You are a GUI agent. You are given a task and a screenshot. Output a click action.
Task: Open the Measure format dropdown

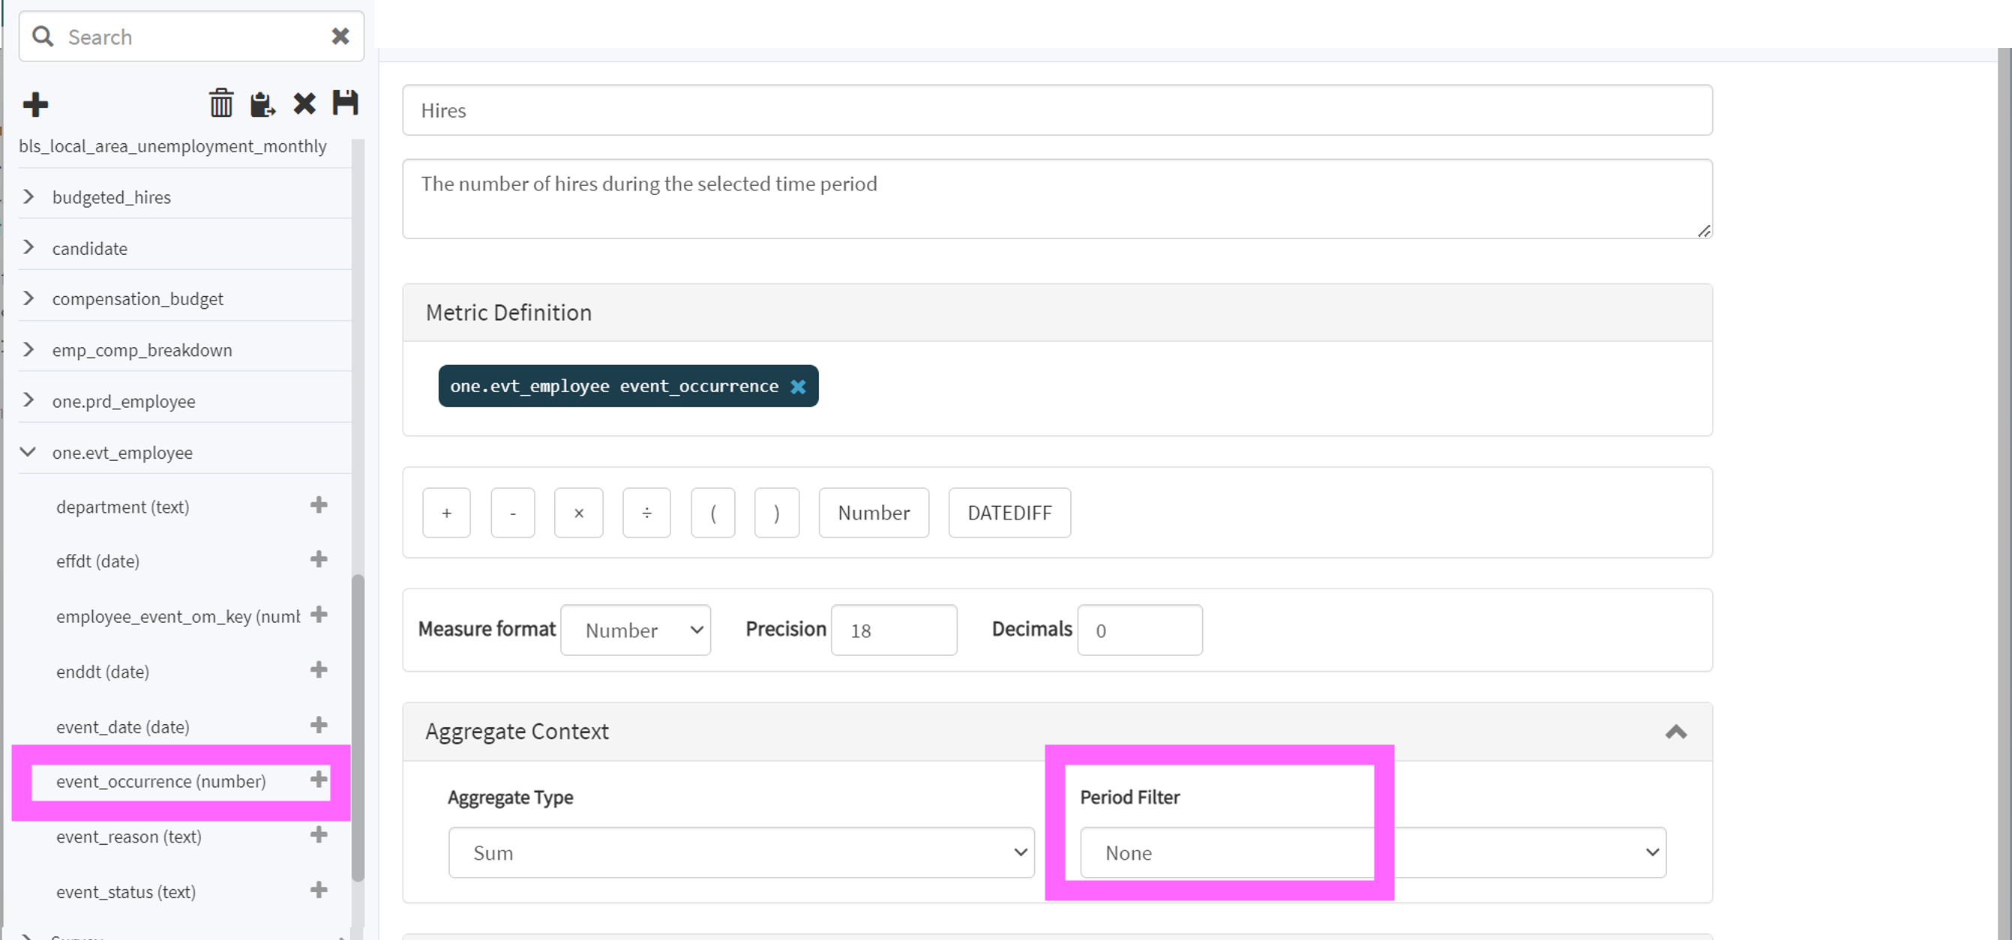[635, 630]
